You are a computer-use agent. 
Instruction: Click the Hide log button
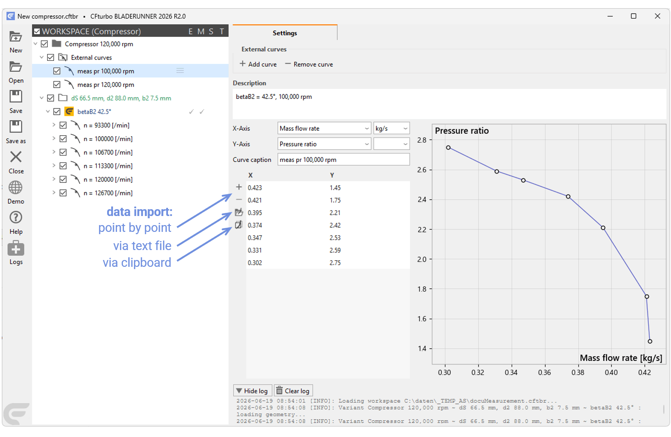tap(252, 391)
